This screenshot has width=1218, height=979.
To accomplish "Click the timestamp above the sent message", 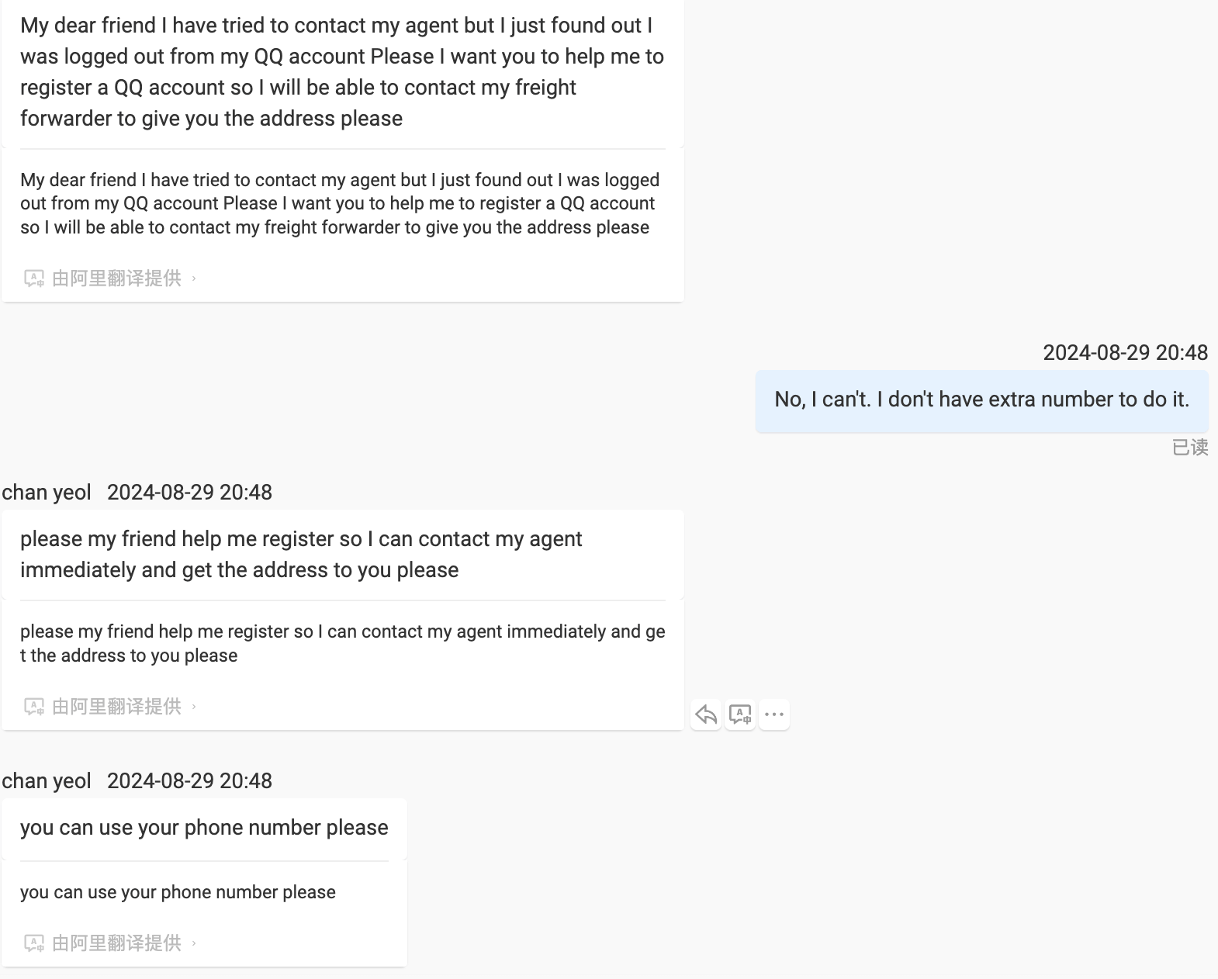I will click(1125, 353).
